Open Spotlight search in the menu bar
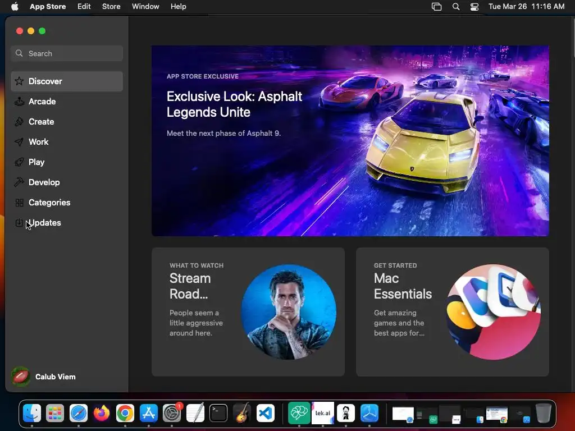The width and height of the screenshot is (575, 431). coord(456,7)
